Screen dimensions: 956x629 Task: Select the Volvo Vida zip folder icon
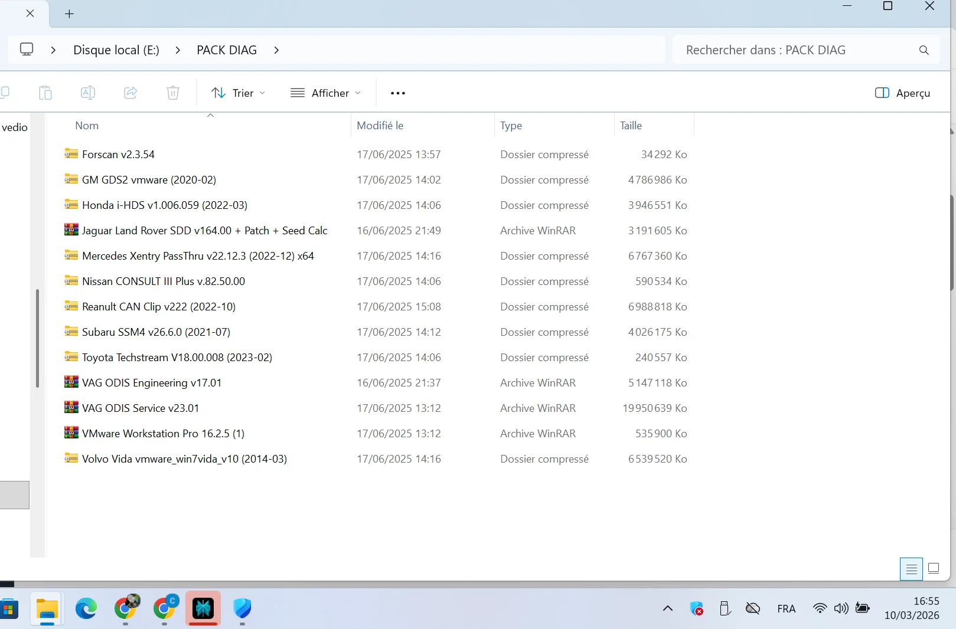click(71, 458)
